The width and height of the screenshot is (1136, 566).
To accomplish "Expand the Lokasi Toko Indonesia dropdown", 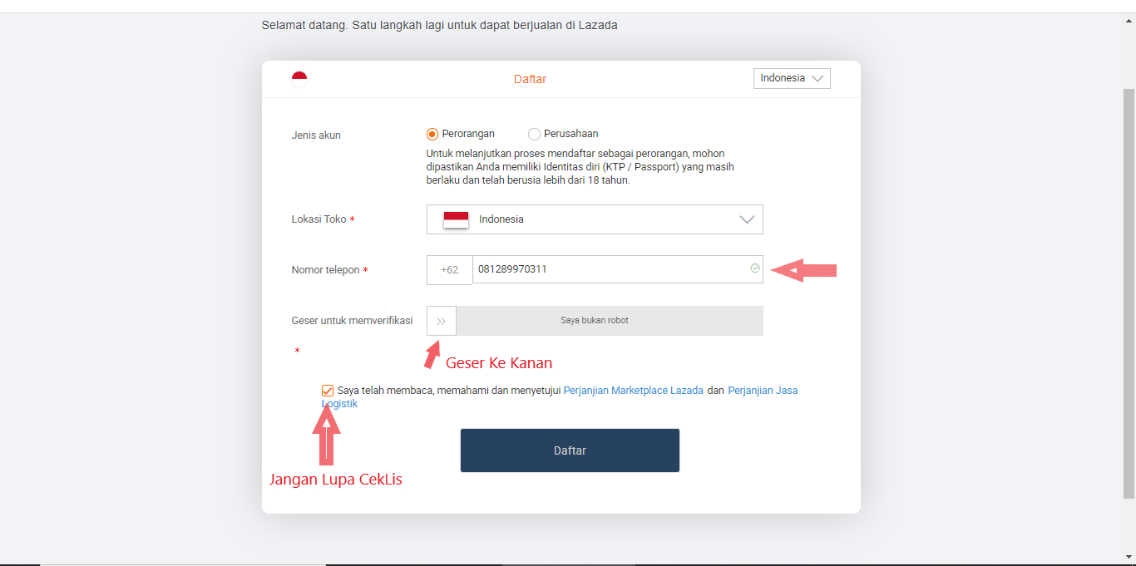I will 595,219.
